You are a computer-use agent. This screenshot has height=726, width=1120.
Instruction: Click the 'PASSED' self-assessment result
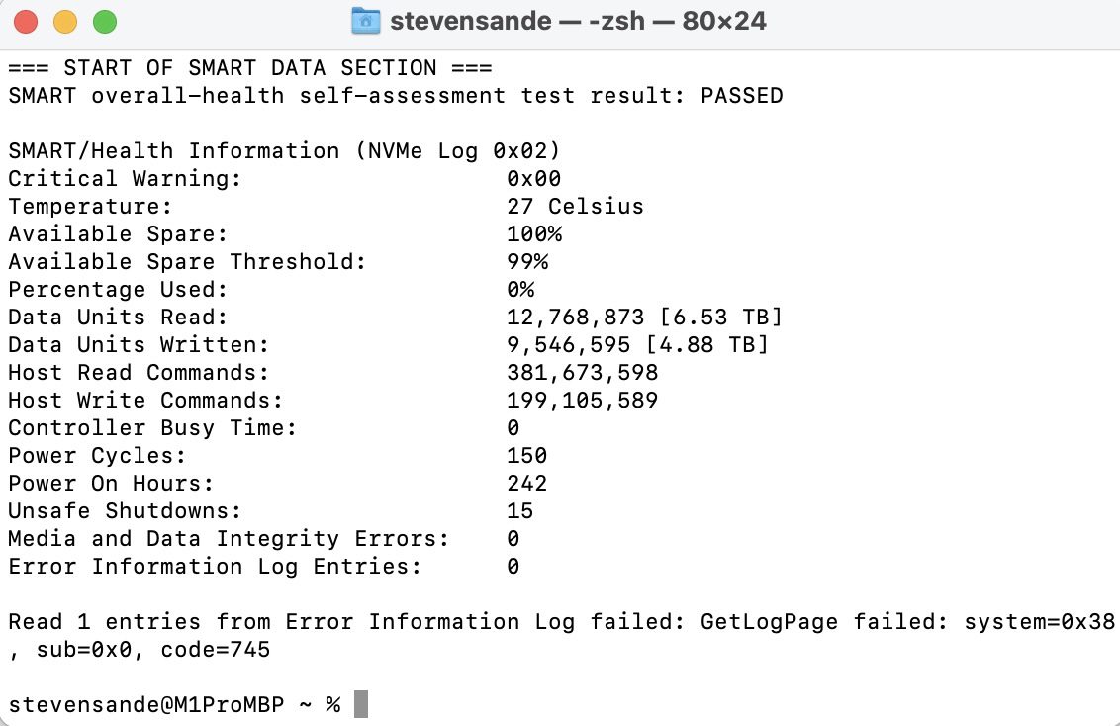click(741, 96)
